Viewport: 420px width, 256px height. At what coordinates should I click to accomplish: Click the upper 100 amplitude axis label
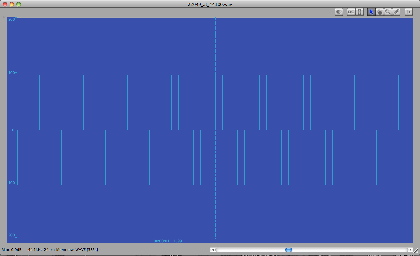[x=11, y=73]
